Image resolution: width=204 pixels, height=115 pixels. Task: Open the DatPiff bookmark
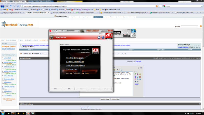[x=117, y=10]
